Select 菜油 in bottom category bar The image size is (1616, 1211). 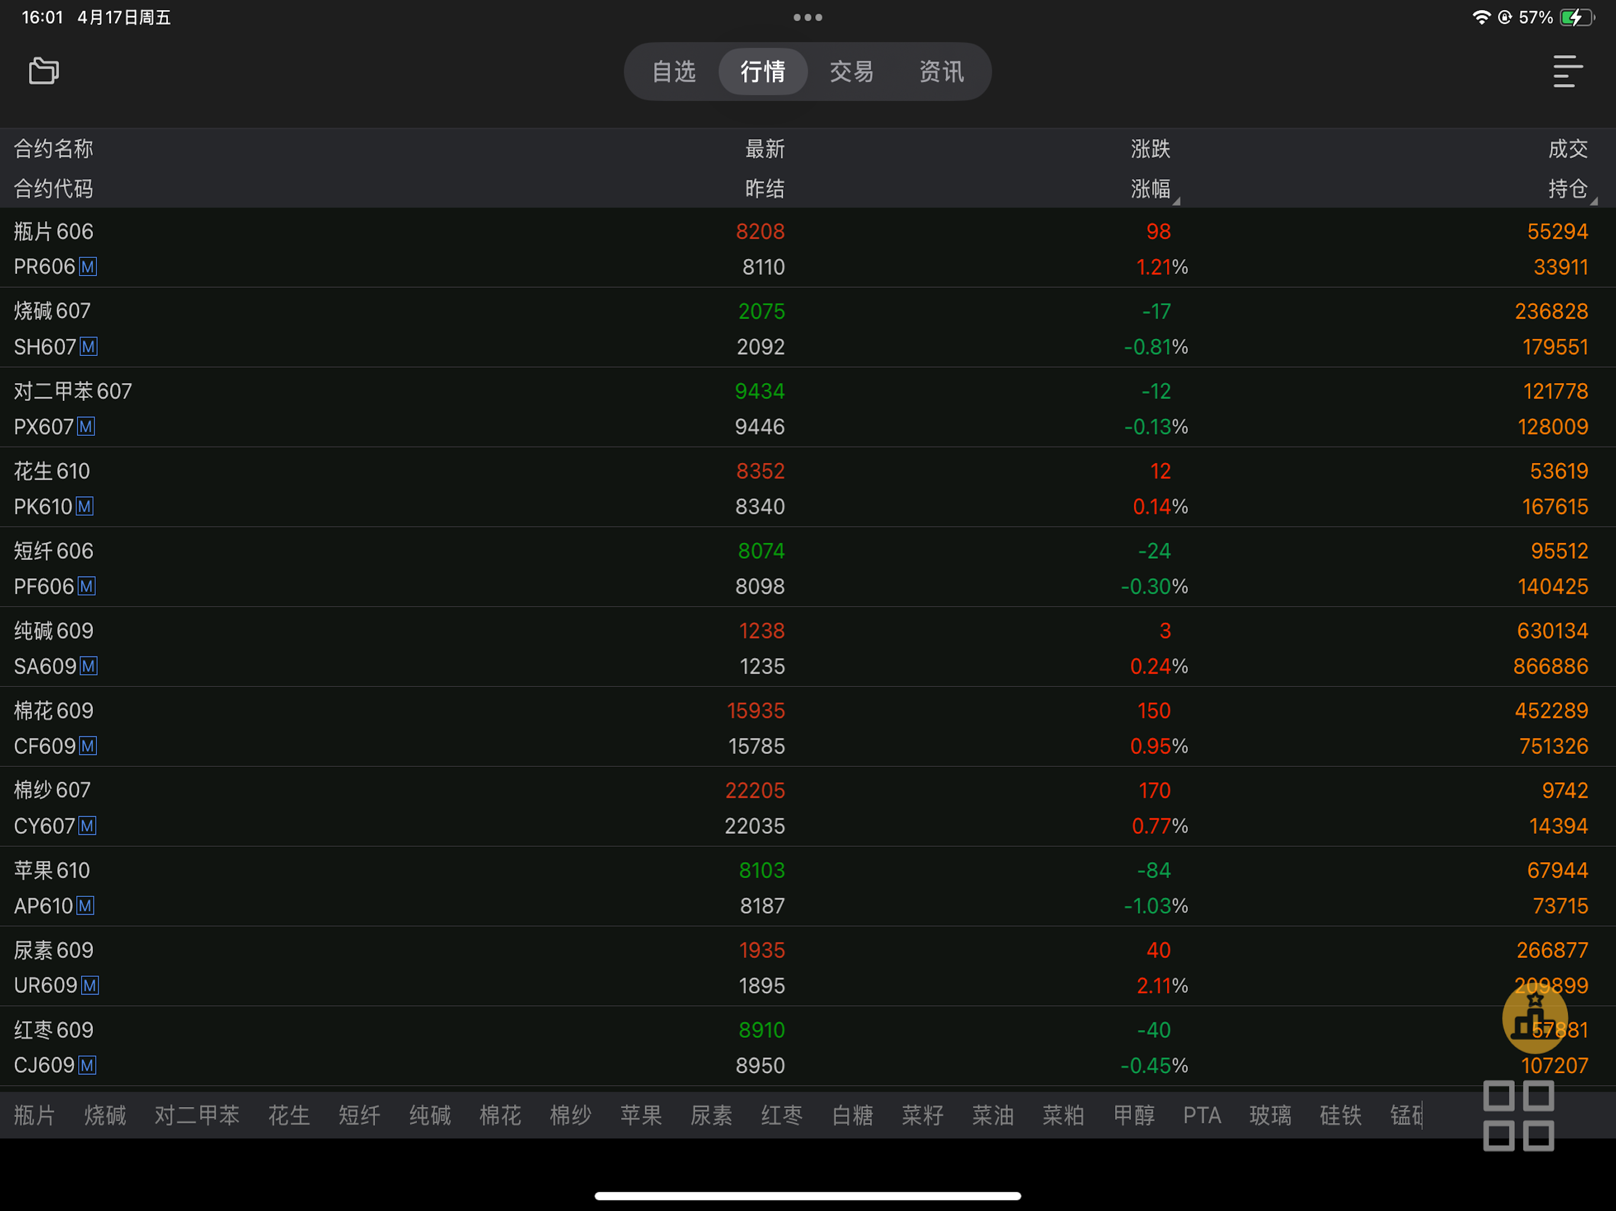[x=993, y=1115]
